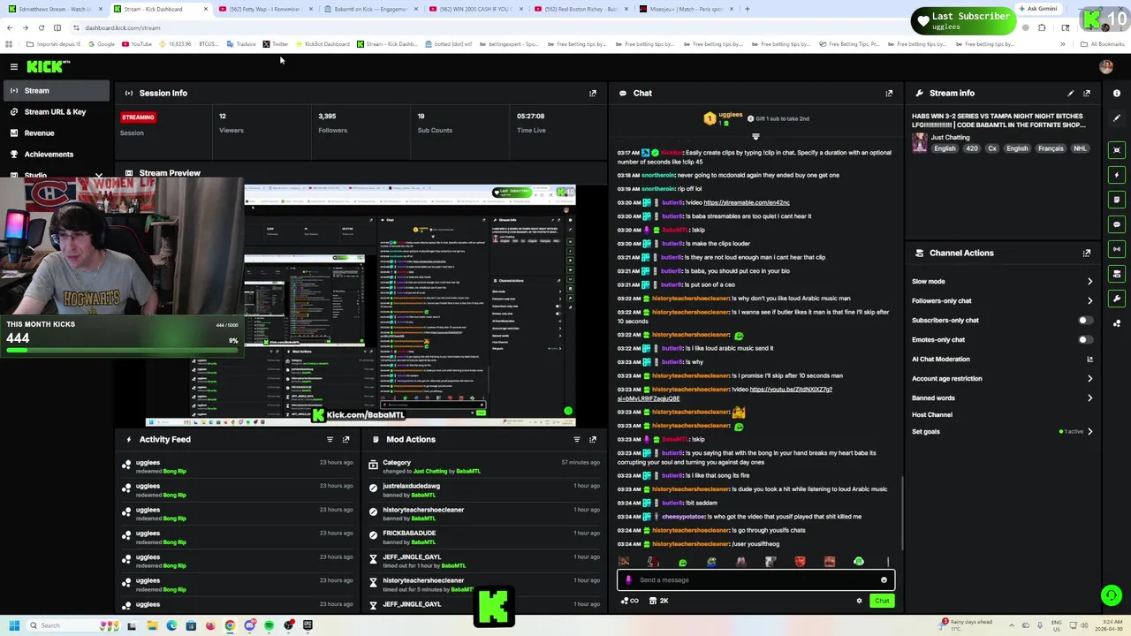Click the speech bubble icon in right sidebar

point(1117,224)
